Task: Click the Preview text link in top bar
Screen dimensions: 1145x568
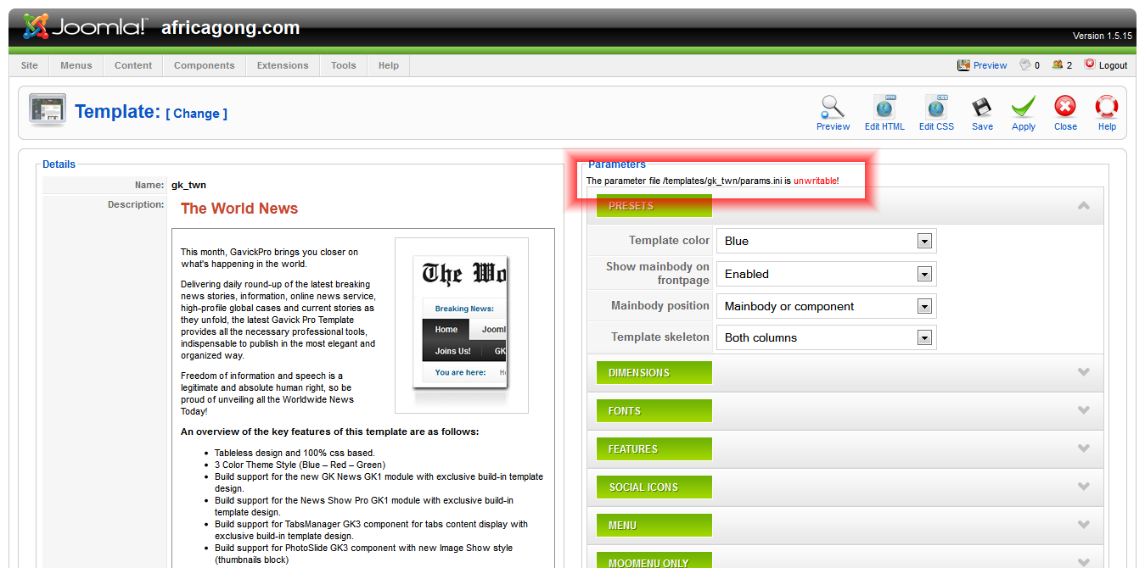Action: pyautogui.click(x=991, y=65)
